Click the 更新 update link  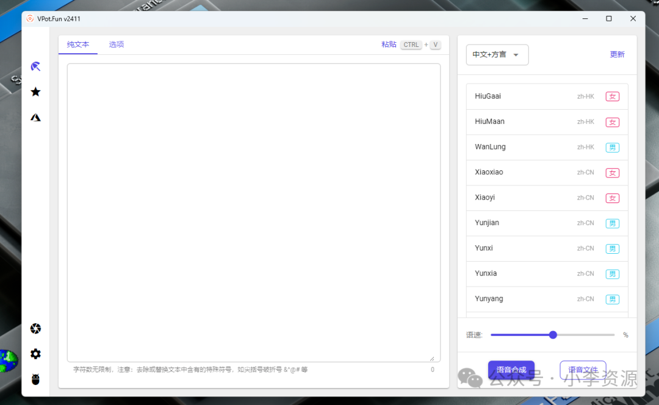pyautogui.click(x=617, y=54)
